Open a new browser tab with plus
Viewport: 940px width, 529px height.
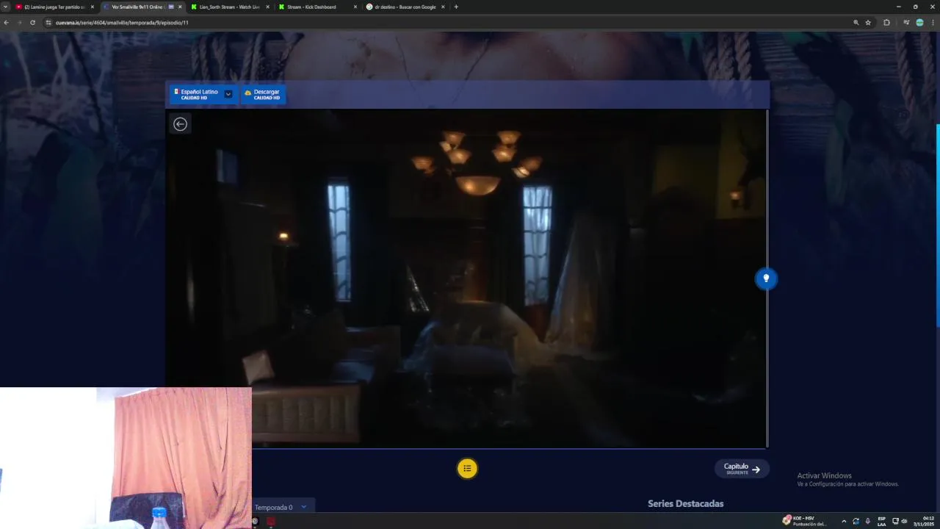[456, 7]
